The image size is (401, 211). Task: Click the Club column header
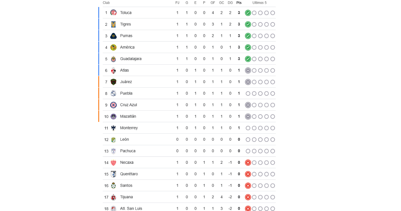click(106, 3)
